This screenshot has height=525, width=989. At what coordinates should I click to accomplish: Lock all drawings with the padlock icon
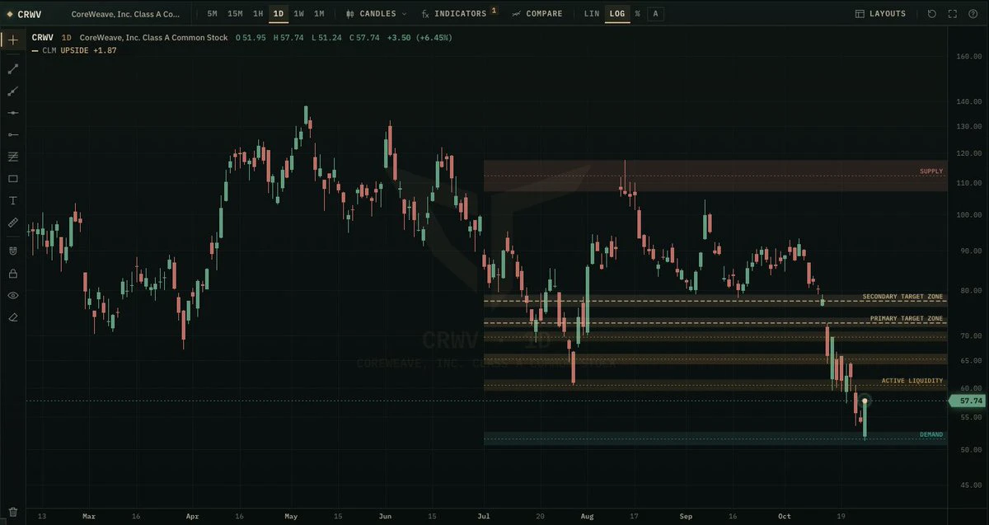pos(12,273)
